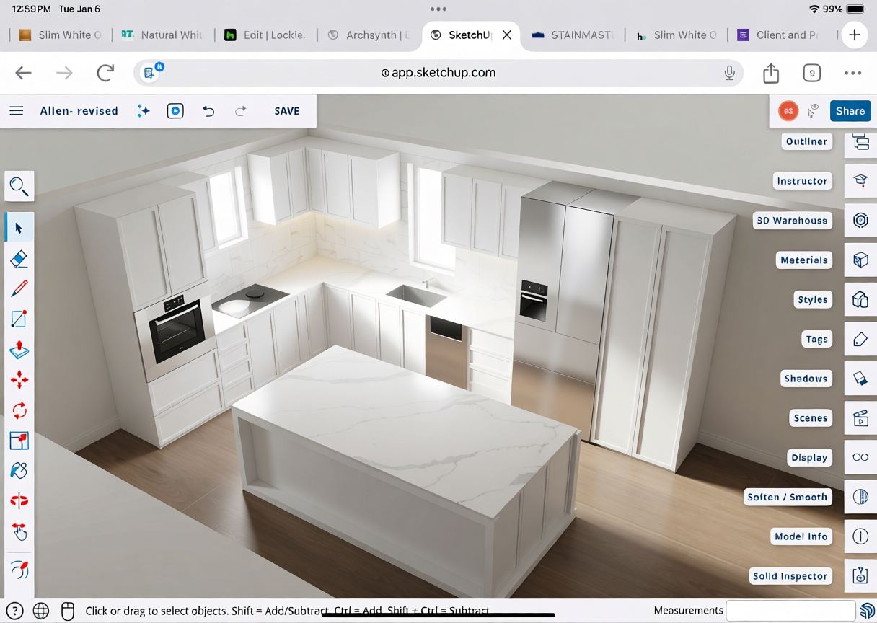
Task: Switch to the STAINMASTER browser tab
Action: point(573,35)
